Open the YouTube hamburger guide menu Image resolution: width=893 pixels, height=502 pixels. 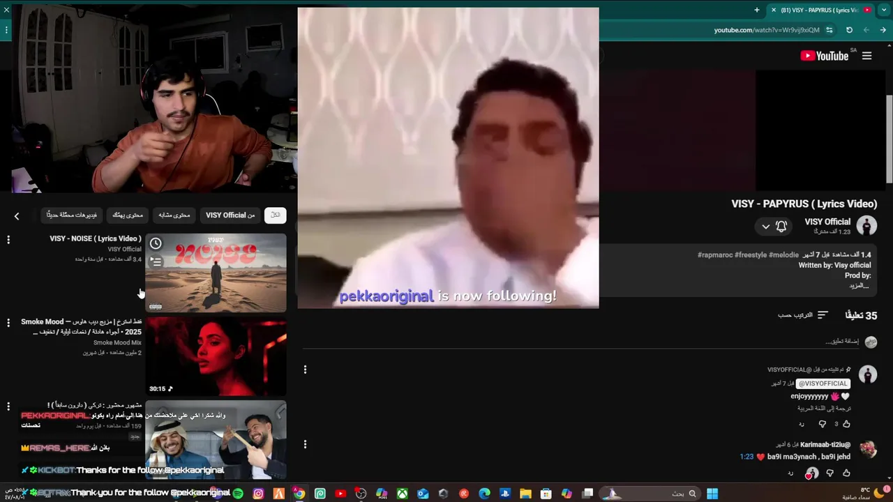tap(866, 56)
